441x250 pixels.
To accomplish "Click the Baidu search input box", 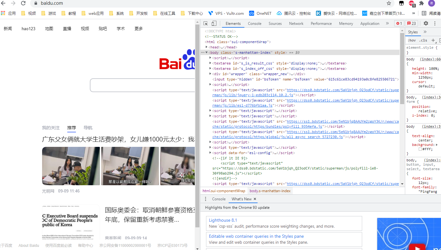I will click(143, 85).
